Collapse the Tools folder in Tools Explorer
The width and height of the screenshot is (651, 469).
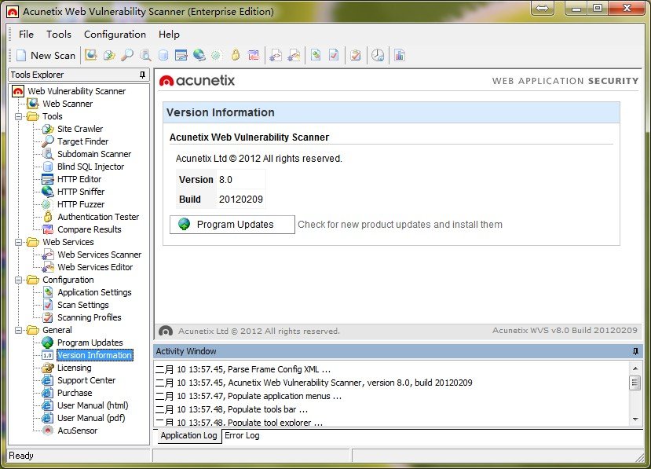(x=18, y=116)
